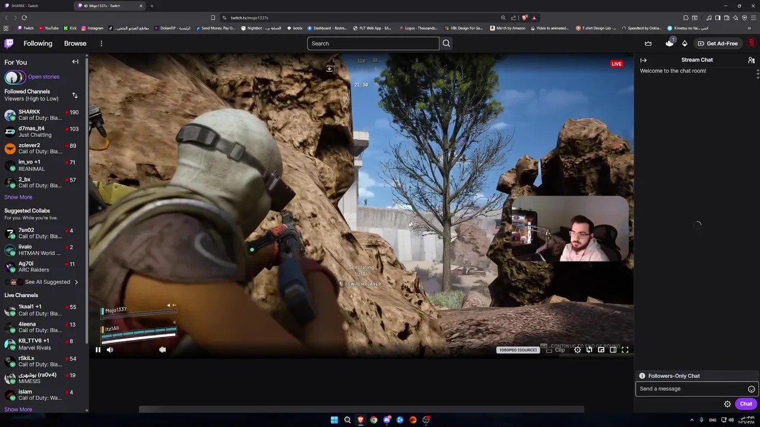Open KB_TTV6 Marvel Rivals channel

coord(43,345)
